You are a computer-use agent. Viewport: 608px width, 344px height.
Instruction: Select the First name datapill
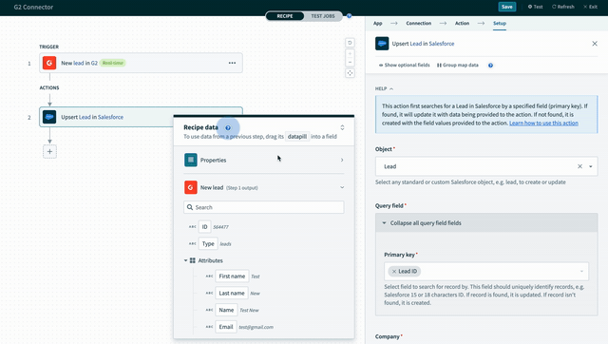pos(232,277)
